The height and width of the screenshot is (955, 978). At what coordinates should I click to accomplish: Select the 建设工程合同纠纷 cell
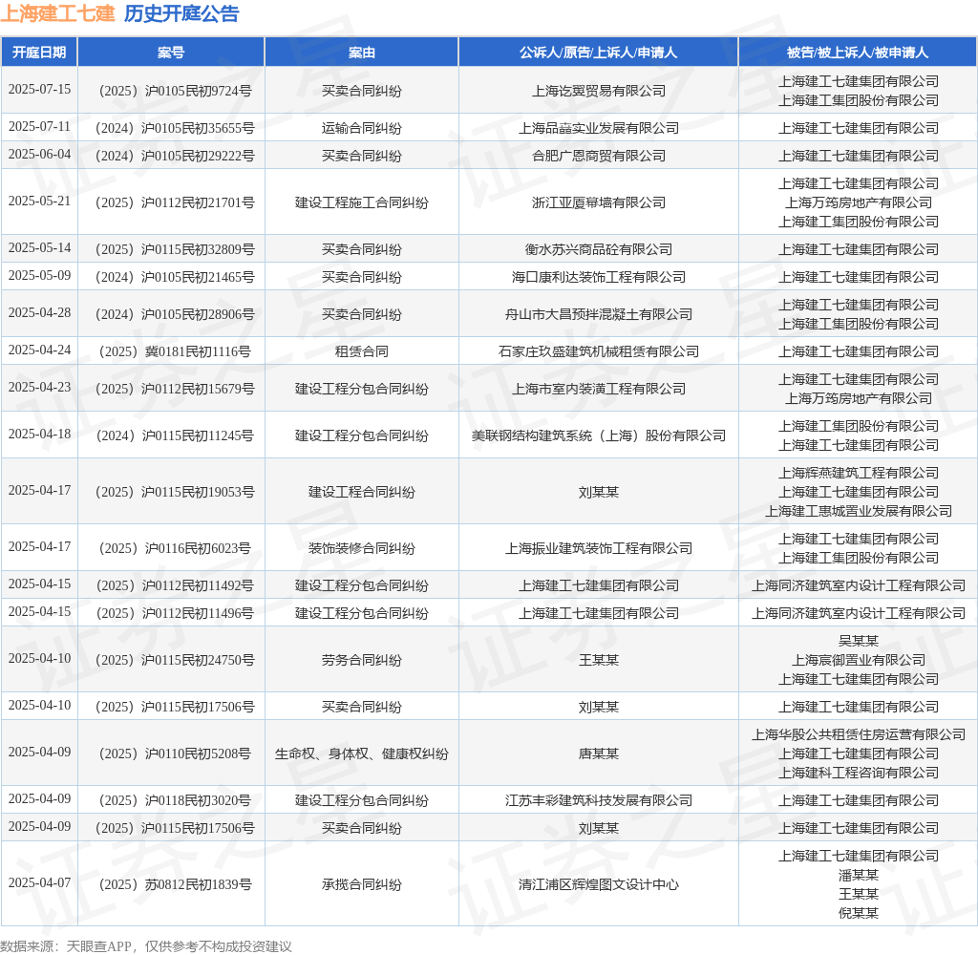[362, 492]
